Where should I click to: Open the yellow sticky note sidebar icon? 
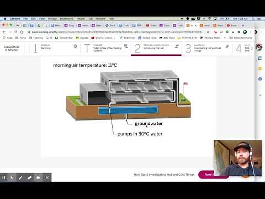tap(260, 69)
